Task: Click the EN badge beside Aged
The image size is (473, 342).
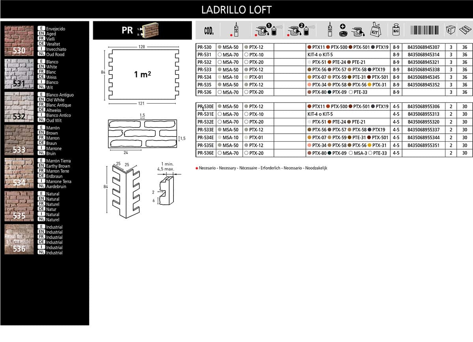Action: [x=41, y=34]
